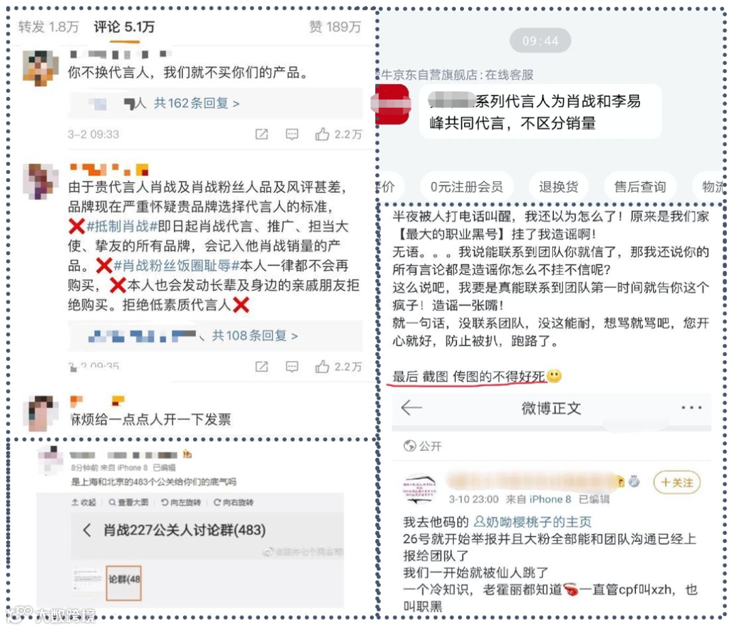Tap the 退换货 quick button
The image size is (737, 629).
coord(558,187)
